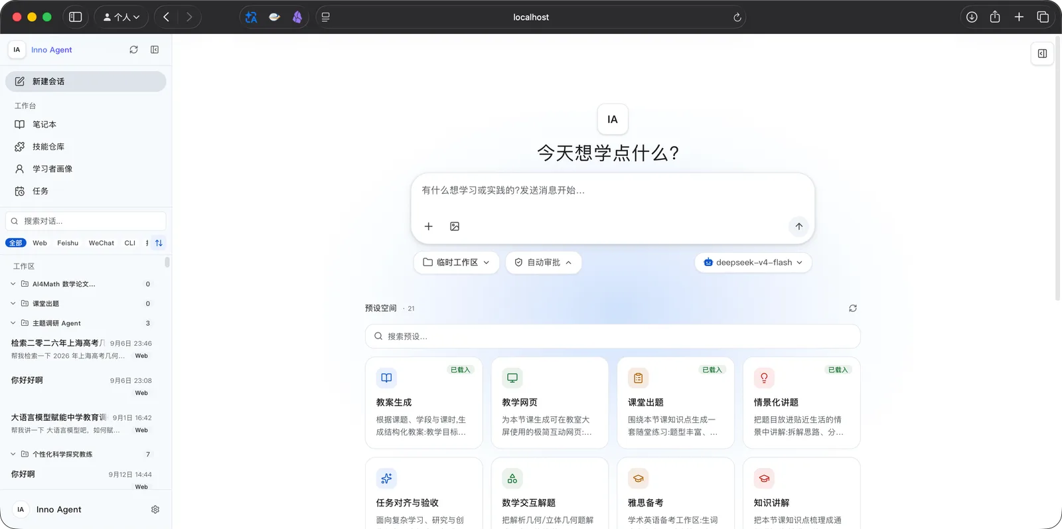Open the right side panel toggle

click(x=1042, y=54)
